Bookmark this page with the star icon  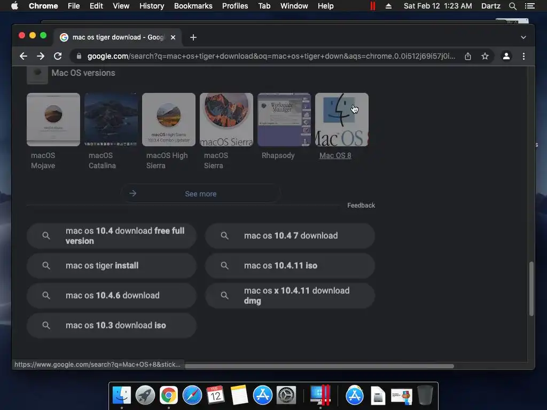485,56
